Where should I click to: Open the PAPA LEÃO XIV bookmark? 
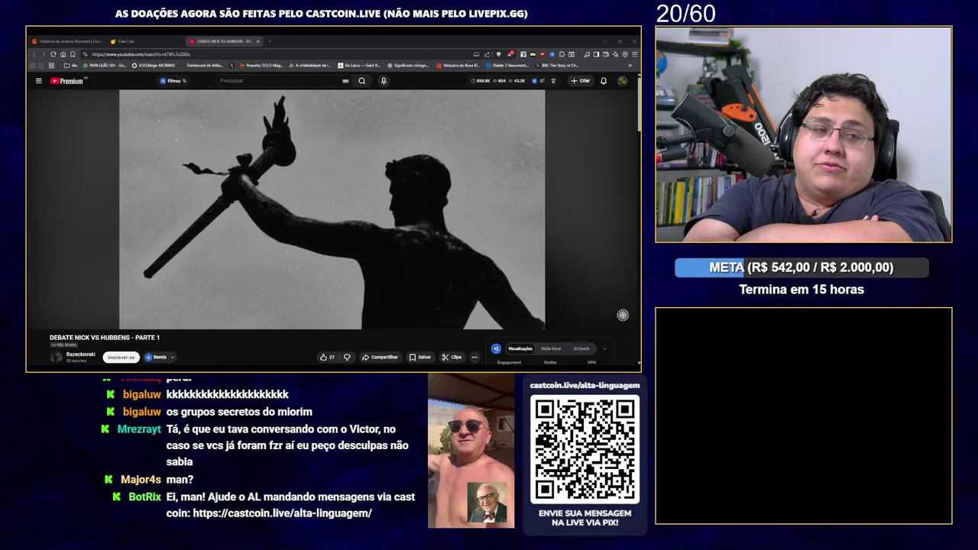tap(105, 66)
